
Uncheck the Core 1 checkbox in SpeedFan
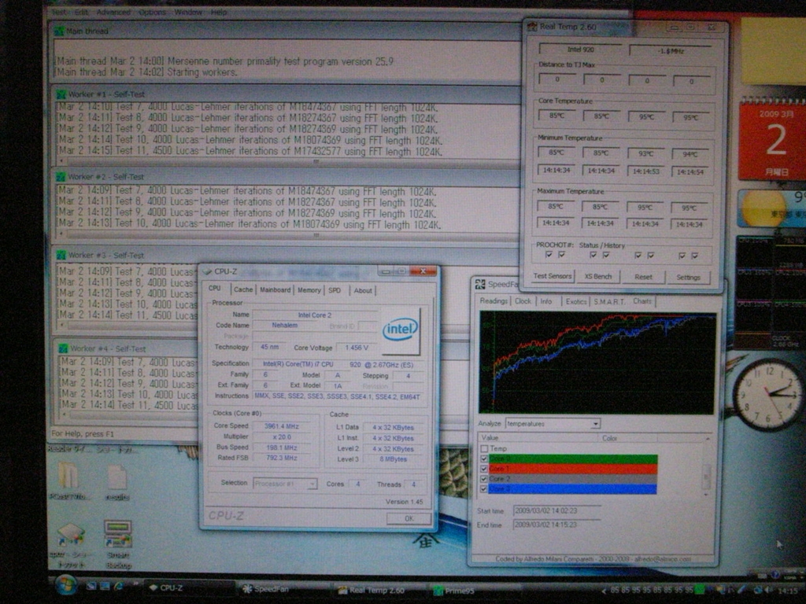point(484,469)
